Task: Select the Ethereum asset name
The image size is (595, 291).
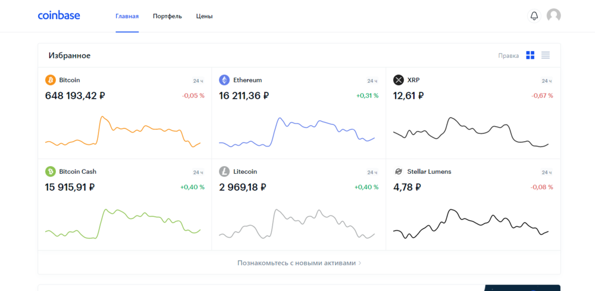Action: pyautogui.click(x=248, y=80)
